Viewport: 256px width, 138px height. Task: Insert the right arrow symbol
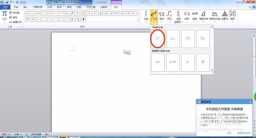tap(27, 13)
